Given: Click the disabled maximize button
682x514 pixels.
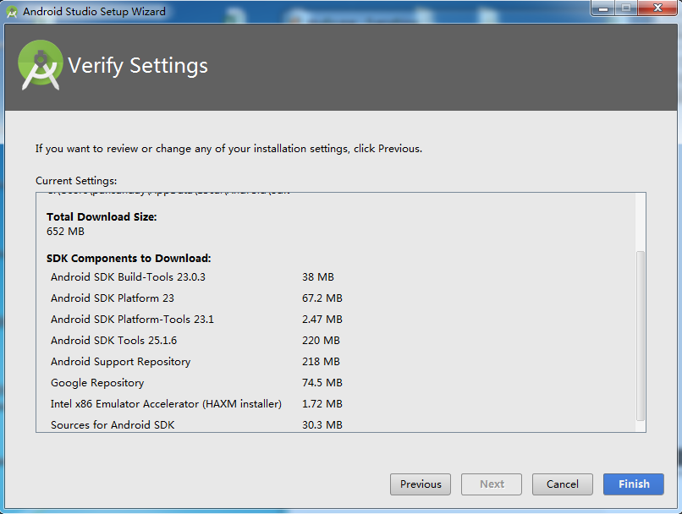Looking at the screenshot, I should tap(626, 8).
